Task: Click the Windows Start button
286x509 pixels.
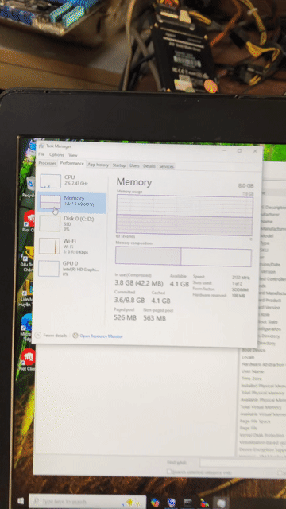Action: (21, 501)
